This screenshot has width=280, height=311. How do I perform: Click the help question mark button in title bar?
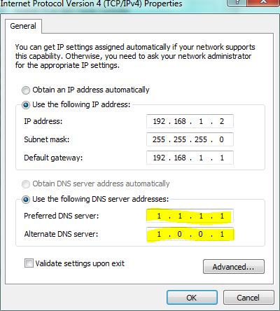pos(237,2)
